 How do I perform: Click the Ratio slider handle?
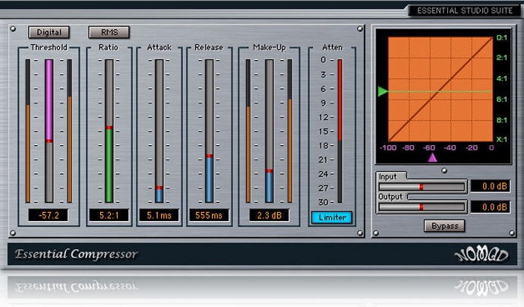tap(109, 128)
